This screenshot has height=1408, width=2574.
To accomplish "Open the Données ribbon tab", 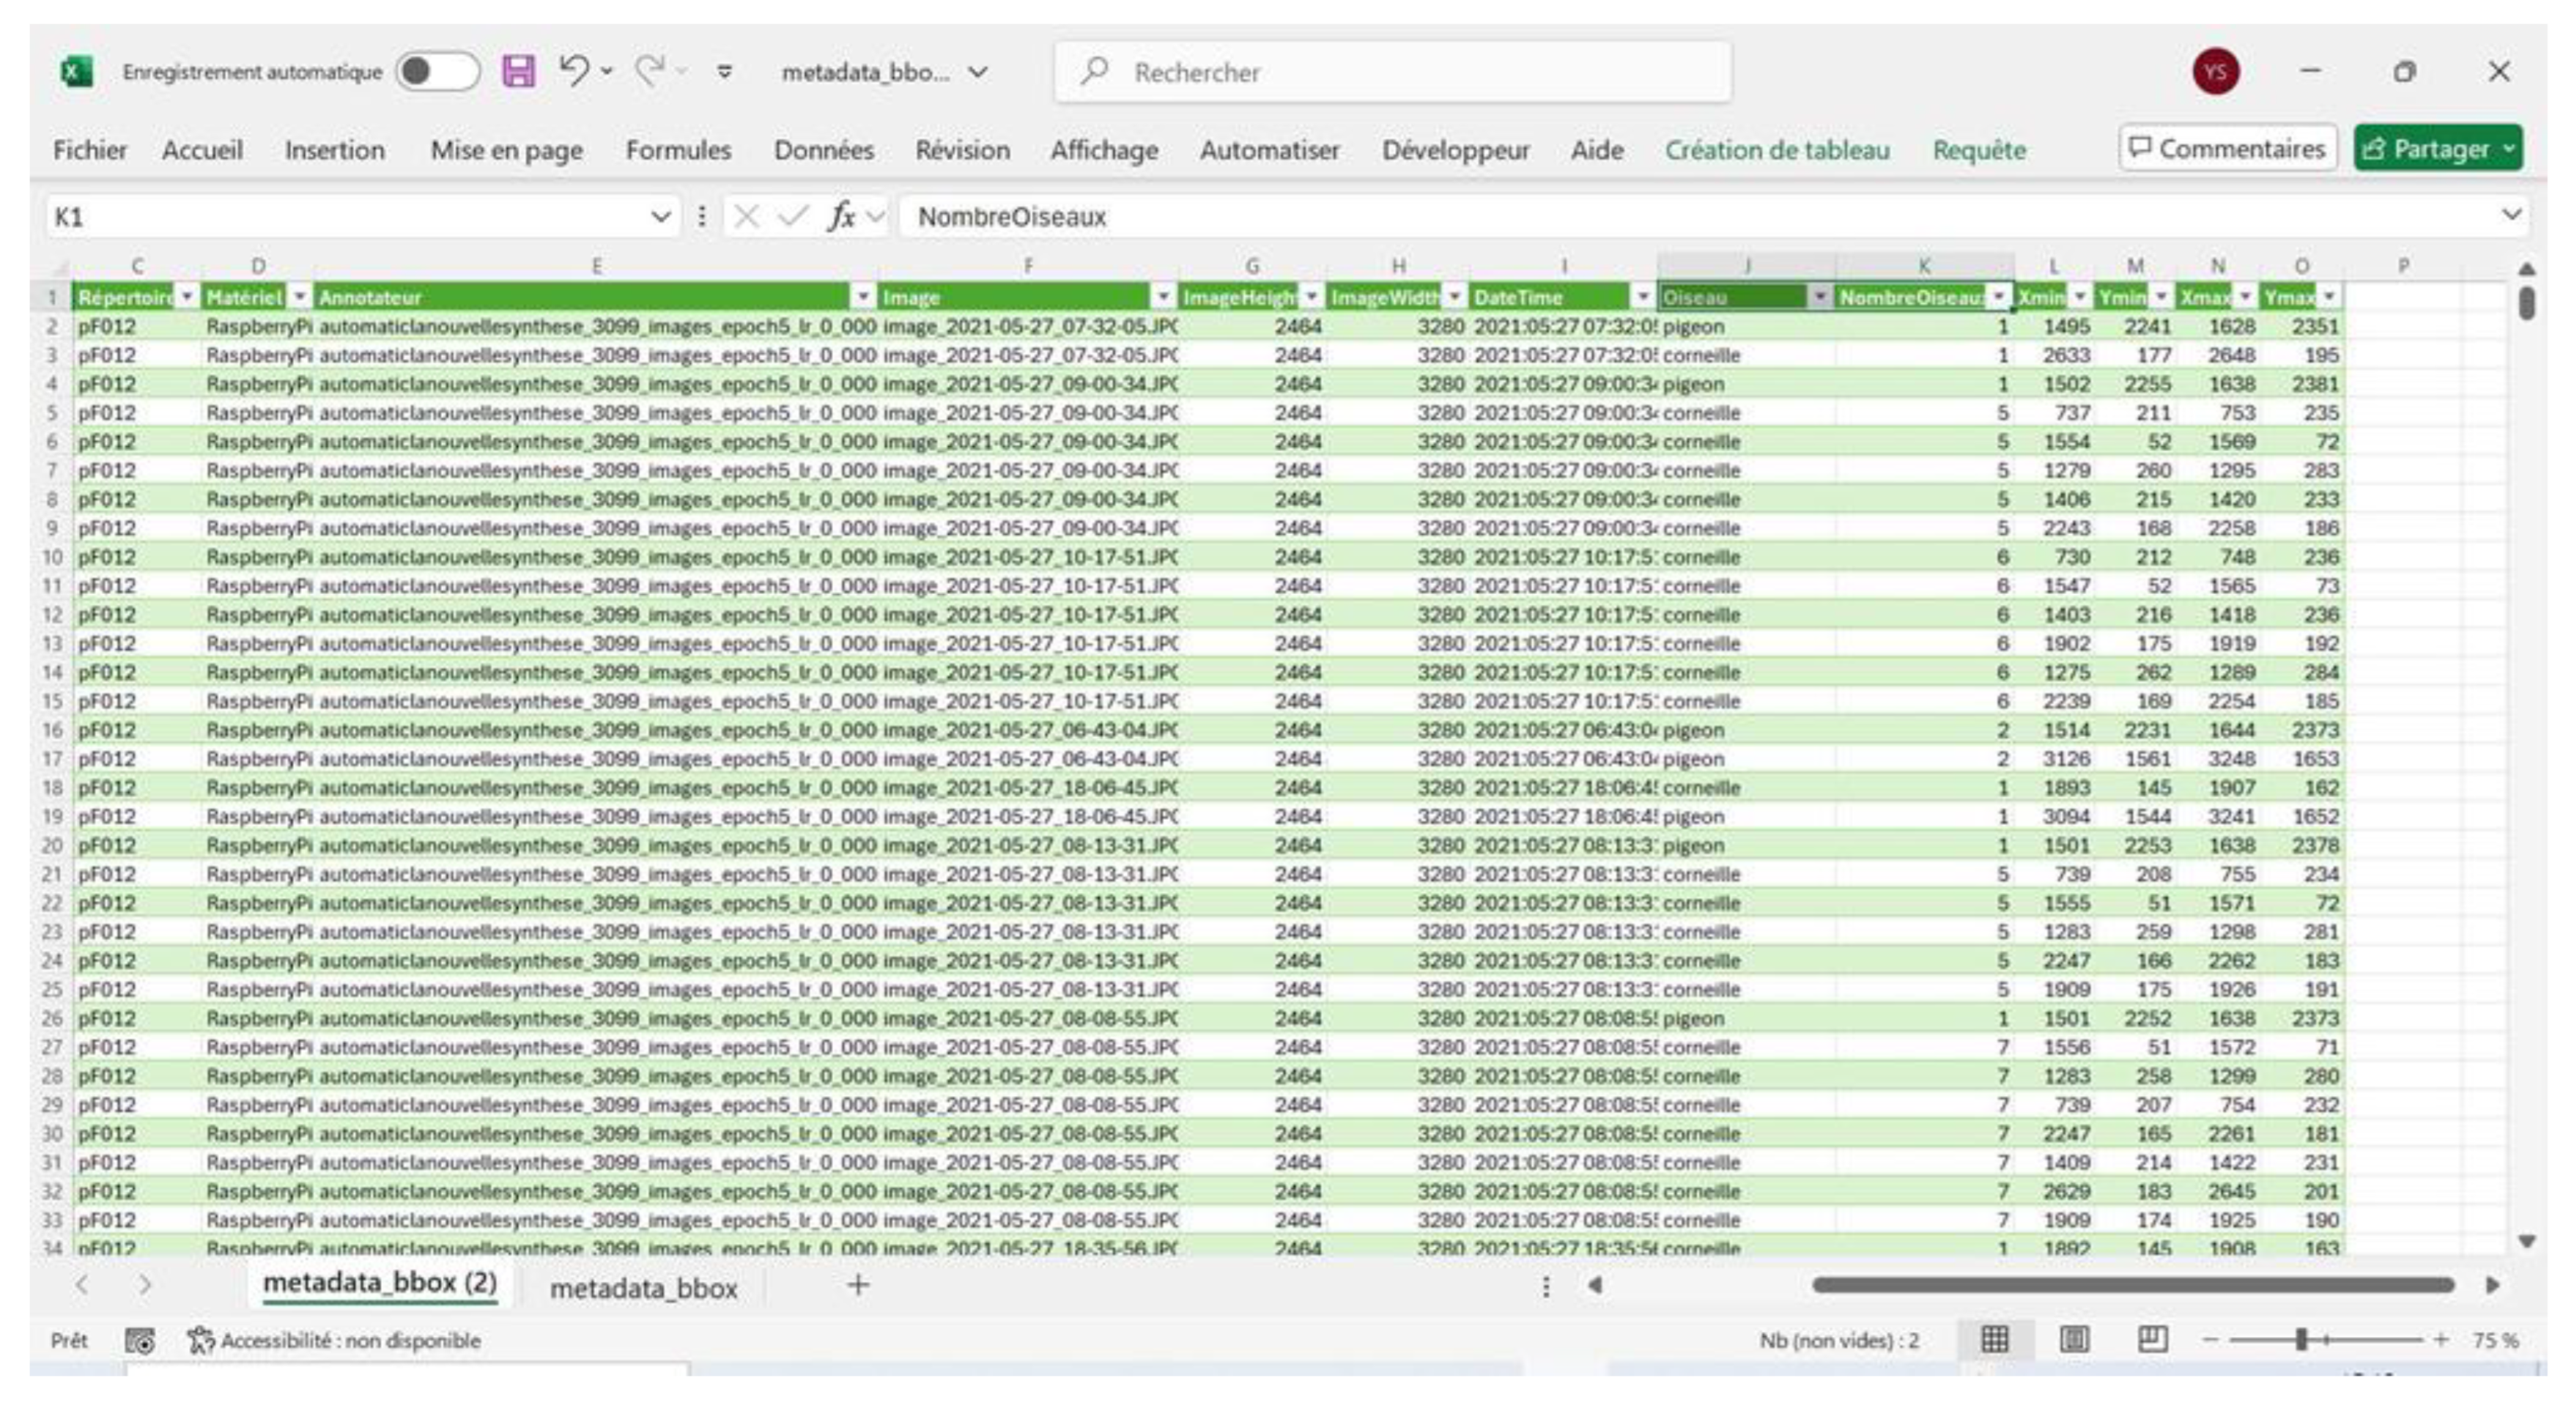I will pos(824,150).
